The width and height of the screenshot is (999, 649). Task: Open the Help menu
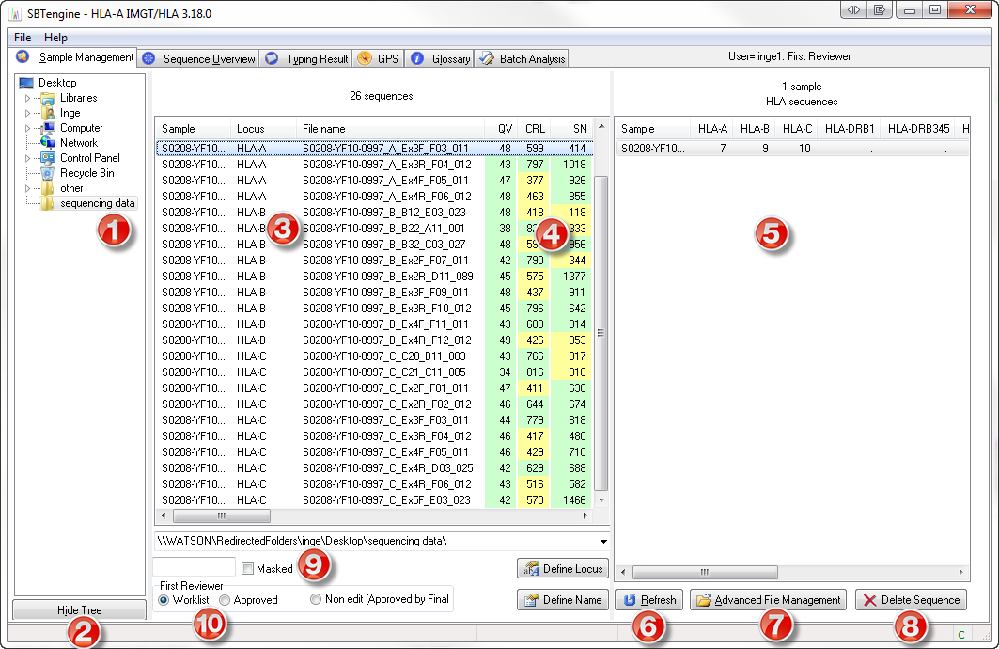tap(55, 38)
